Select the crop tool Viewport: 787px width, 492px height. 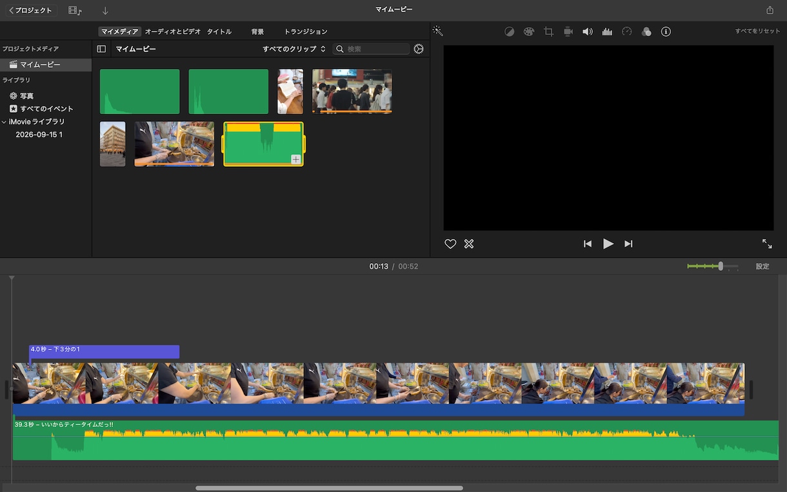pos(548,32)
